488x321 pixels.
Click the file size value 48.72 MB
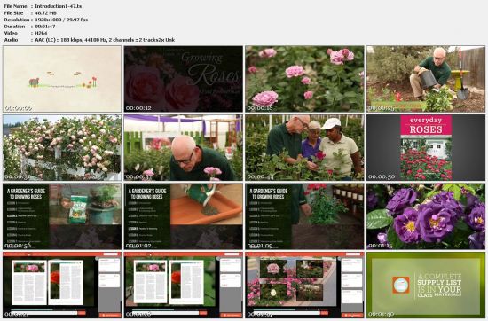[46, 13]
